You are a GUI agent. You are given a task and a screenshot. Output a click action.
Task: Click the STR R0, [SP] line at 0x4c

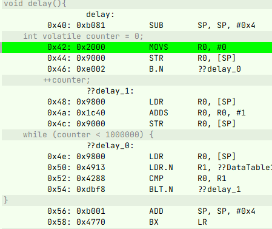(137, 124)
